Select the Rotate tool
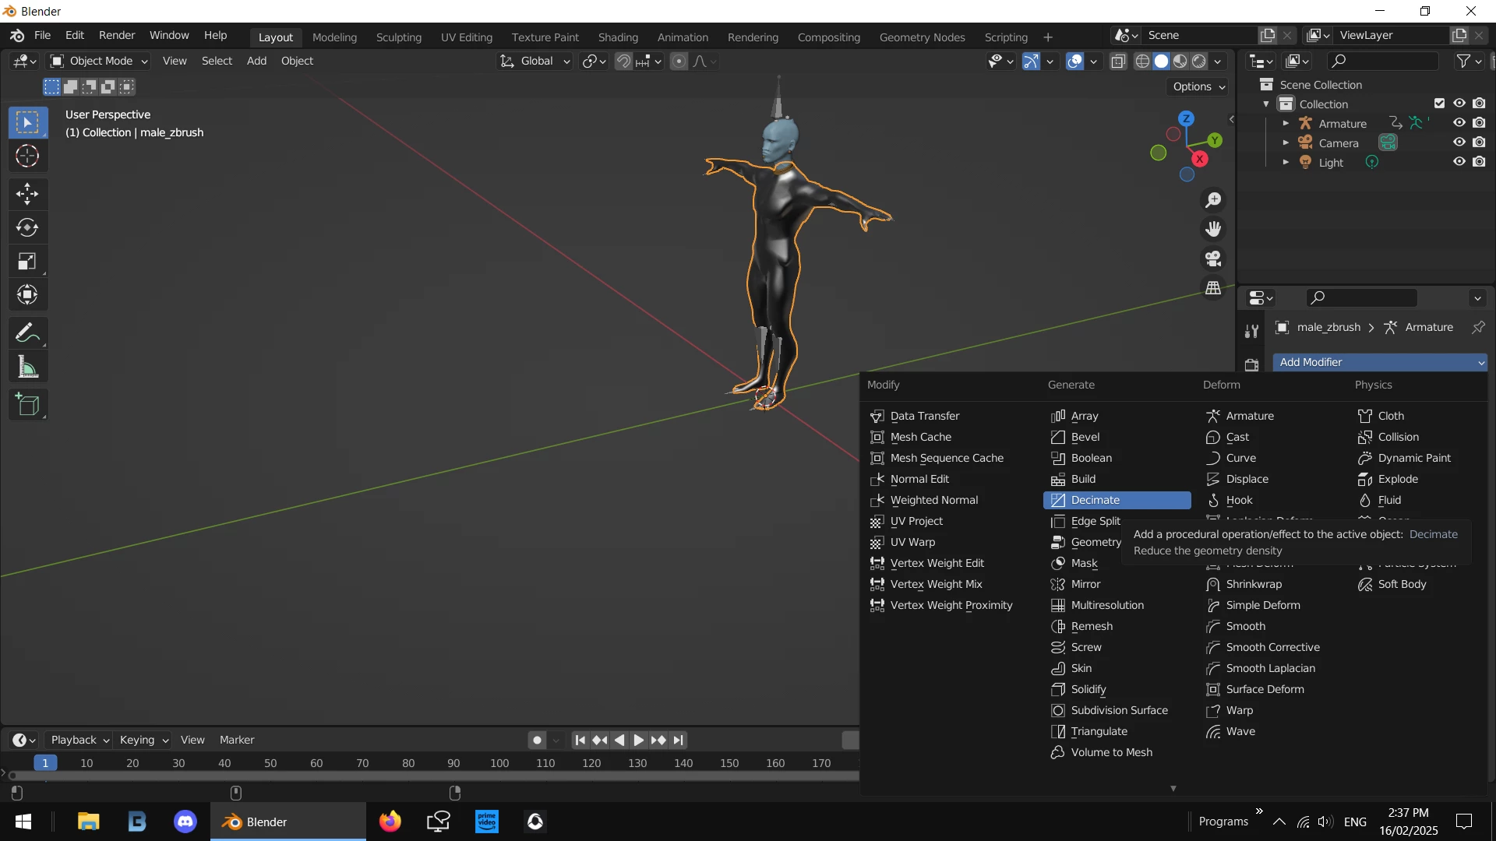Viewport: 1496px width, 841px height. [x=27, y=227]
